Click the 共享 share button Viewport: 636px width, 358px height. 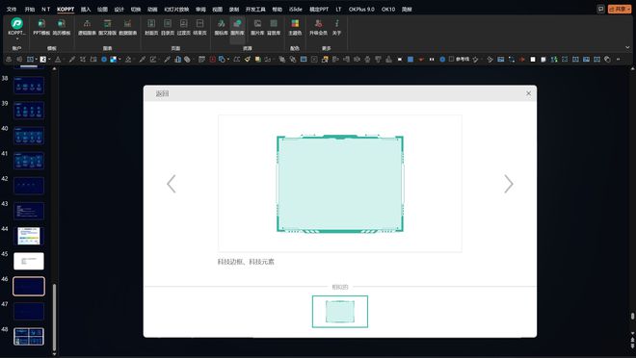(x=619, y=9)
